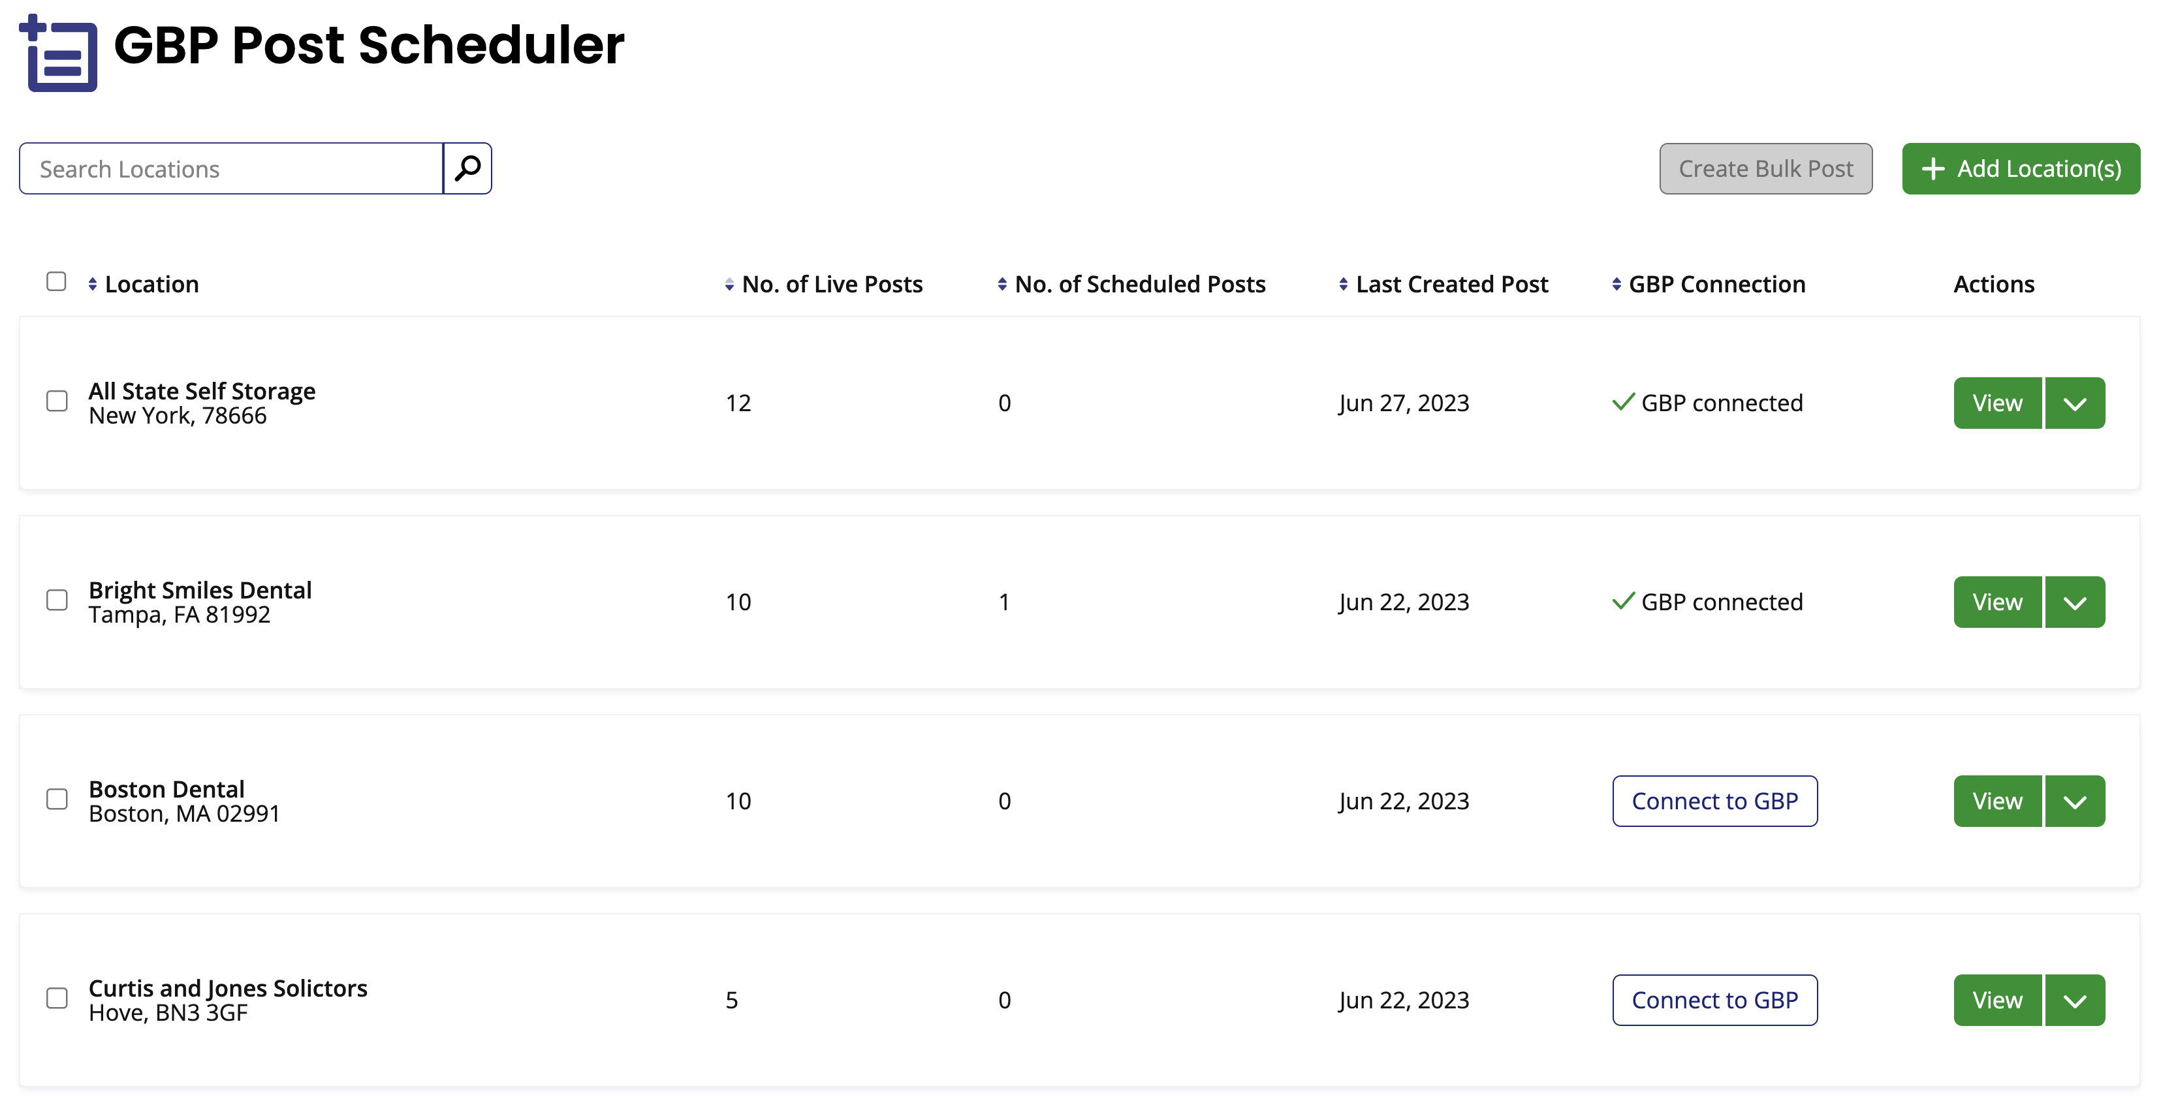The height and width of the screenshot is (1103, 2161).
Task: Expand the chevron next to Curtis and Jones Solictors' View
Action: (x=2075, y=1000)
